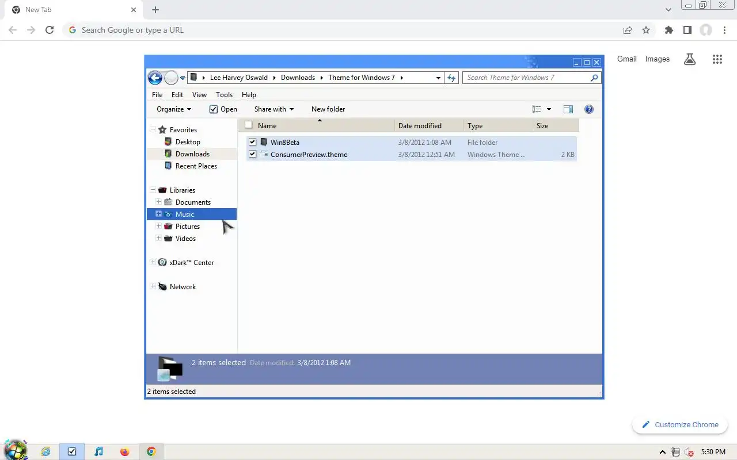Click the blue help question mark icon

coord(589,109)
